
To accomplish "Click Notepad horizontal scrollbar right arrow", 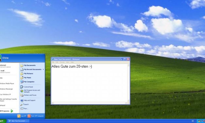I will pyautogui.click(x=126, y=103).
